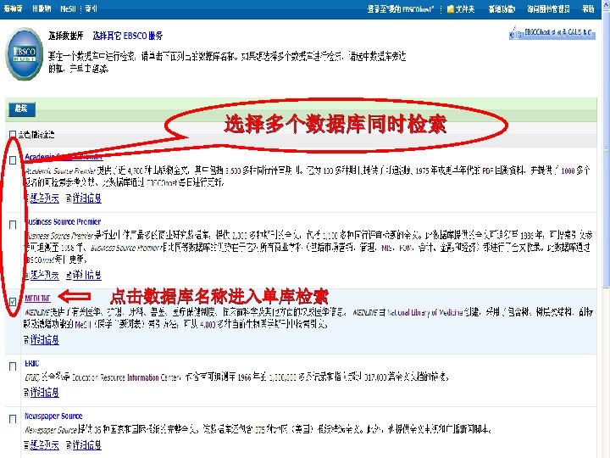Click the 选择数据库 heading text
The width and height of the screenshot is (610, 458).
coord(66,36)
